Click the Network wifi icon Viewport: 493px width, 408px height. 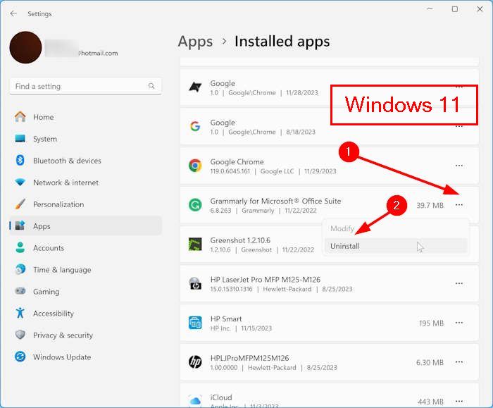point(20,182)
